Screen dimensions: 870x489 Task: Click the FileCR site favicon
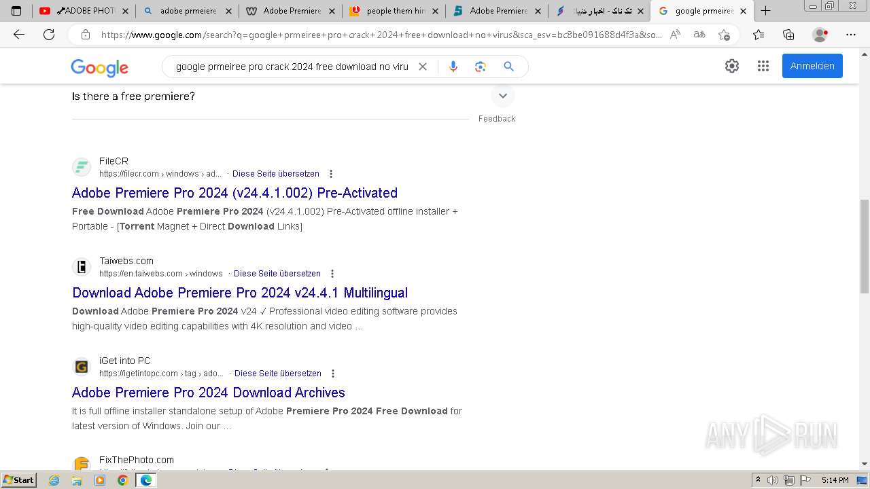coord(82,167)
